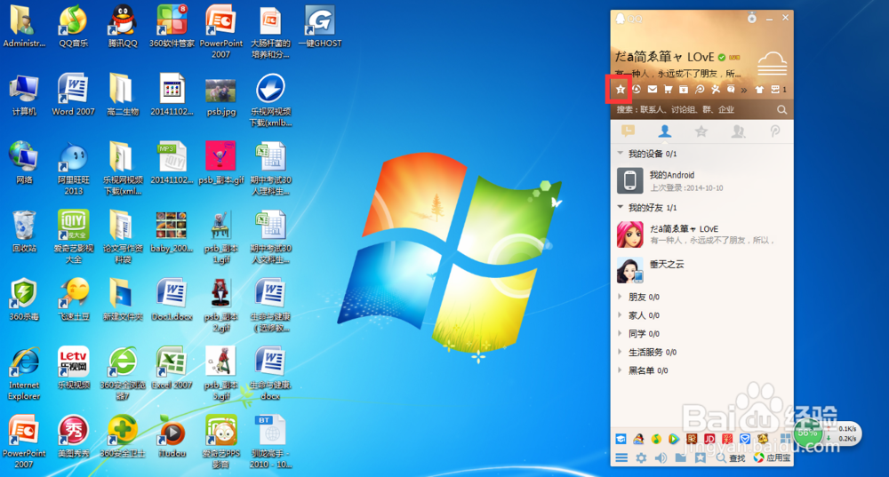889x477 pixels.
Task: Open the QQ Zone star icon below the profile
Action: [621, 89]
